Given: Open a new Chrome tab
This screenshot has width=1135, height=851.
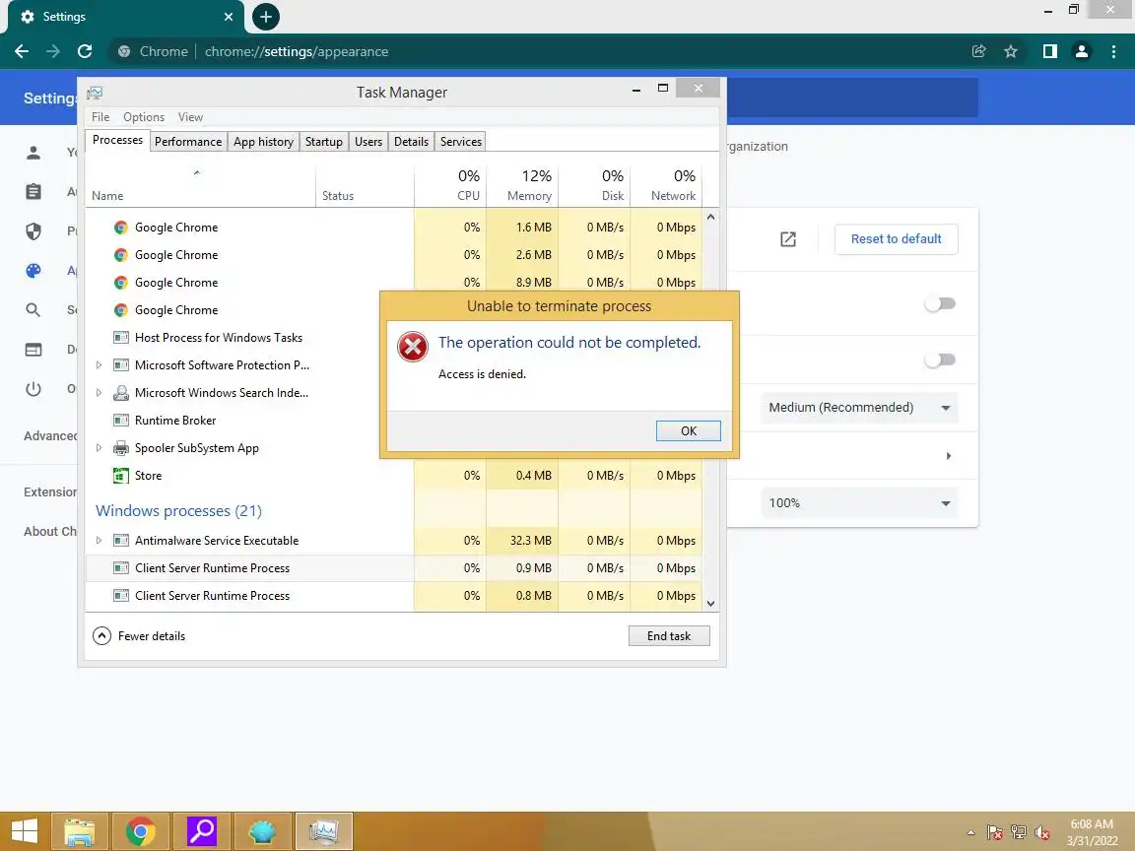Looking at the screenshot, I should pyautogui.click(x=266, y=17).
